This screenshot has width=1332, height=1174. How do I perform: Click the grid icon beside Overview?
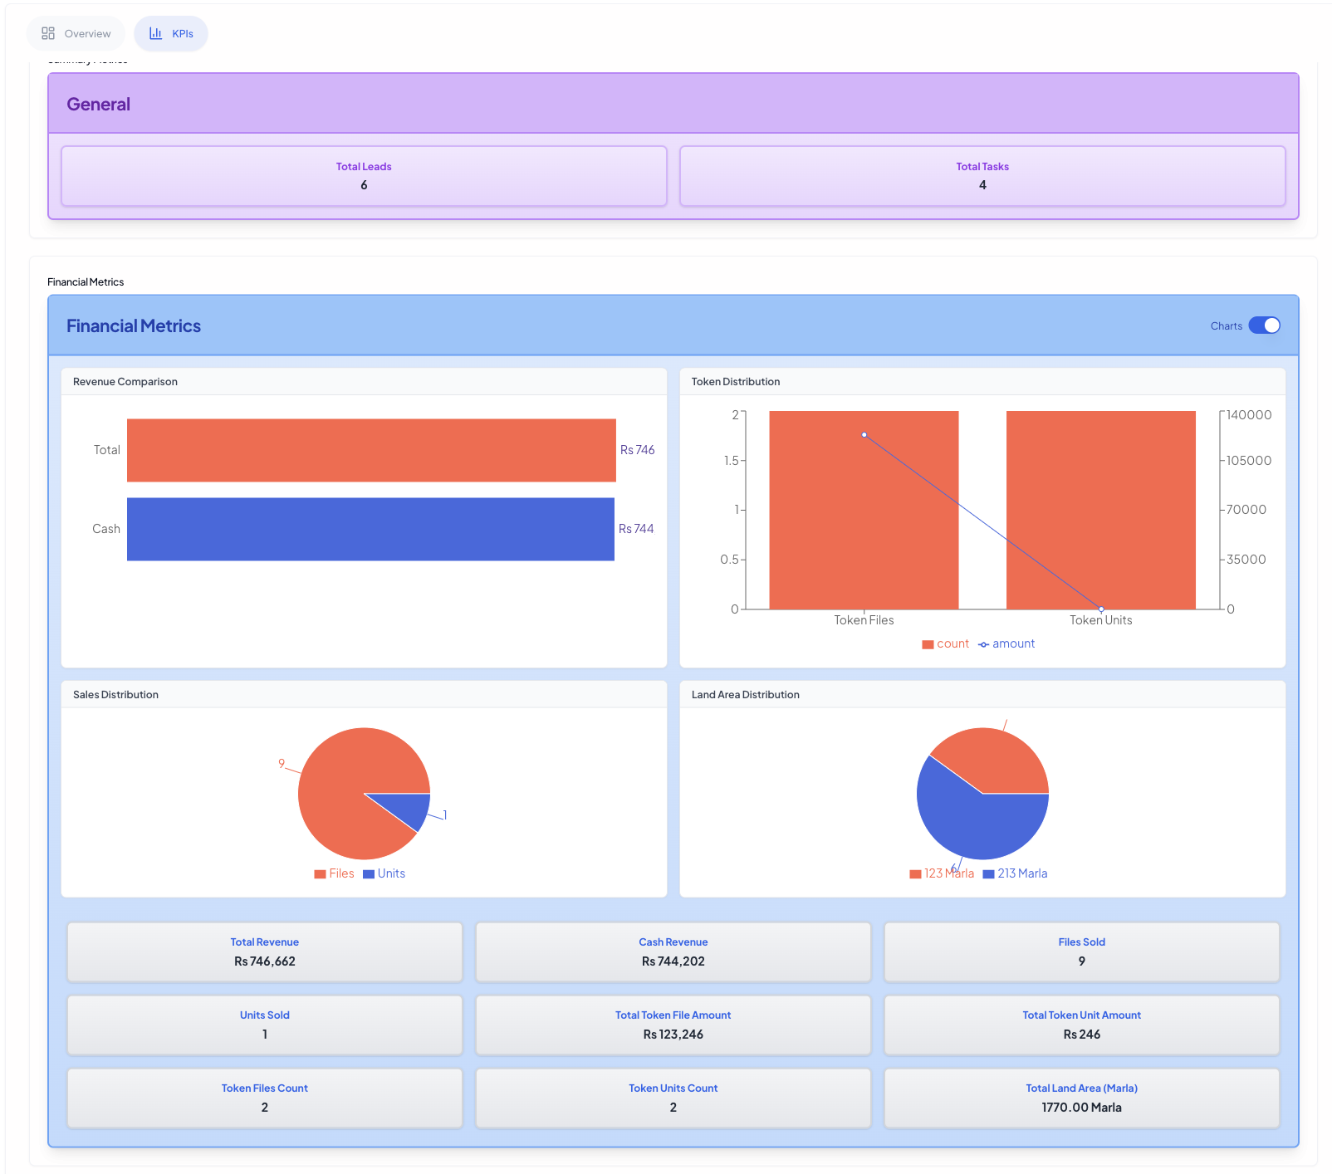(x=49, y=33)
